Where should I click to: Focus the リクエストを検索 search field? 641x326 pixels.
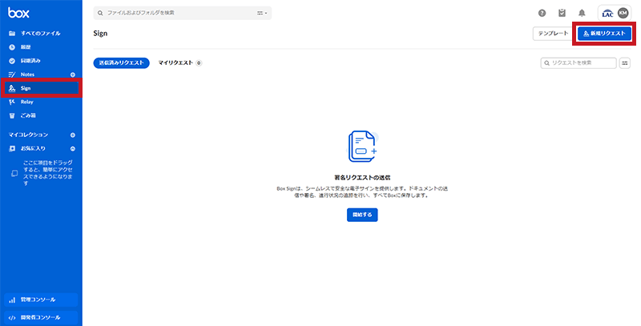(579, 63)
